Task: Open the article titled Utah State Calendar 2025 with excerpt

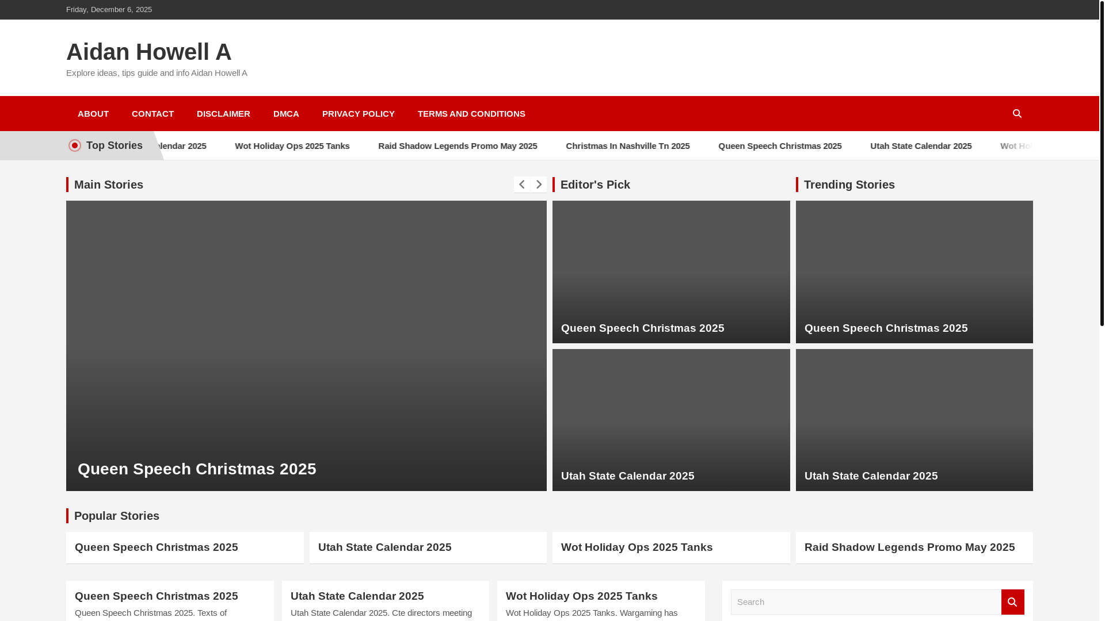Action: (x=357, y=596)
